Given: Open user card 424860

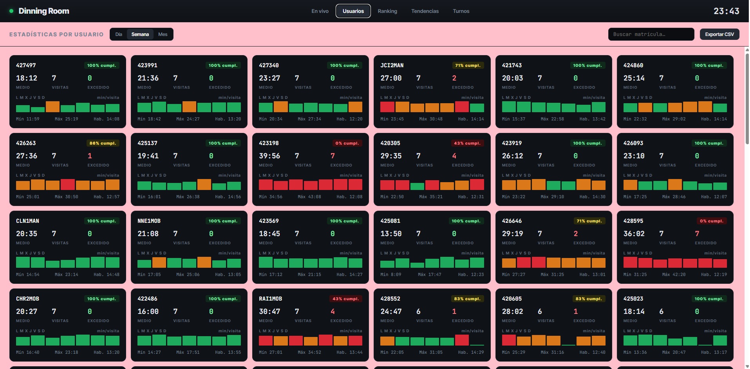Looking at the screenshot, I should pos(675,91).
